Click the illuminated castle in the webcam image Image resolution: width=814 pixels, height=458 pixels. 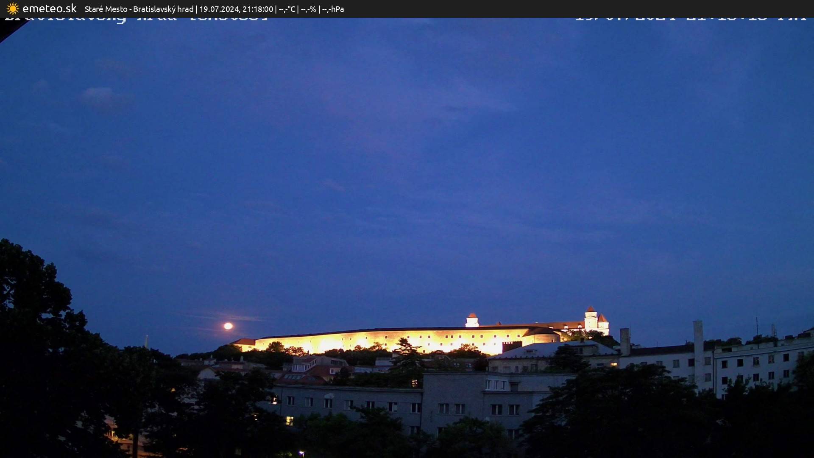pos(424,335)
